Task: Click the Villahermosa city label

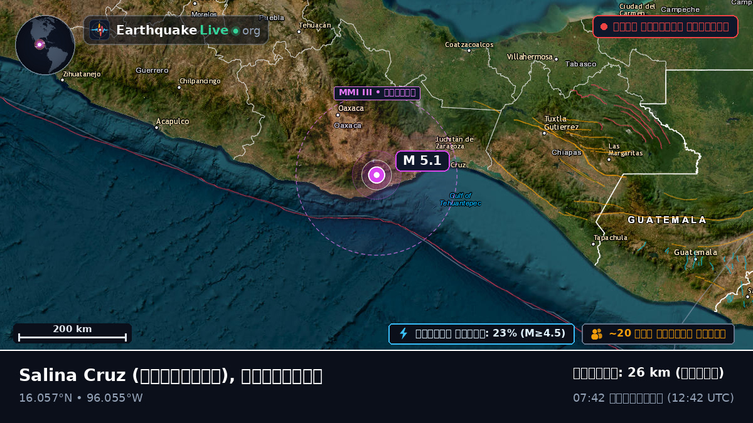Action: pyautogui.click(x=530, y=57)
